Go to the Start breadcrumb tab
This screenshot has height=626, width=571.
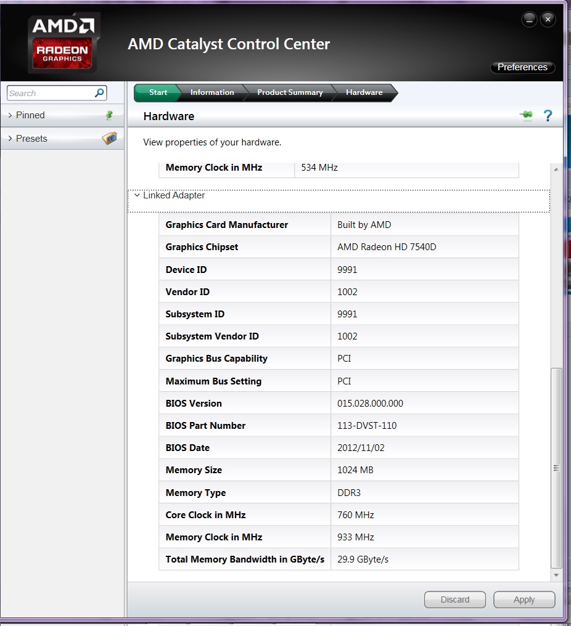(157, 92)
